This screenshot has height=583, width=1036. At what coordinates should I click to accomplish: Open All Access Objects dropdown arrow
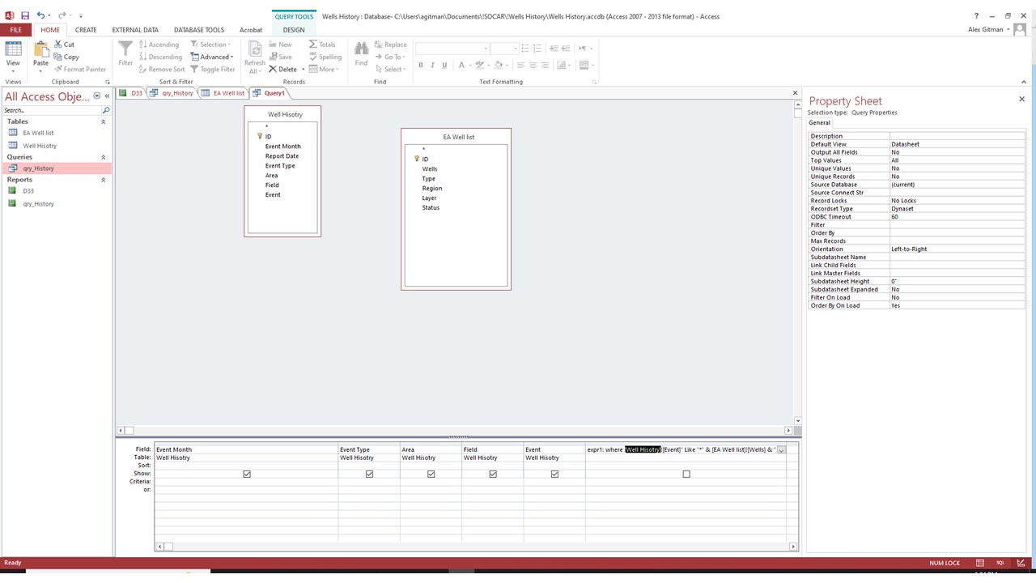pyautogui.click(x=97, y=96)
